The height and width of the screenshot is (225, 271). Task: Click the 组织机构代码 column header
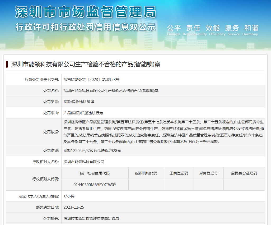[146, 173]
